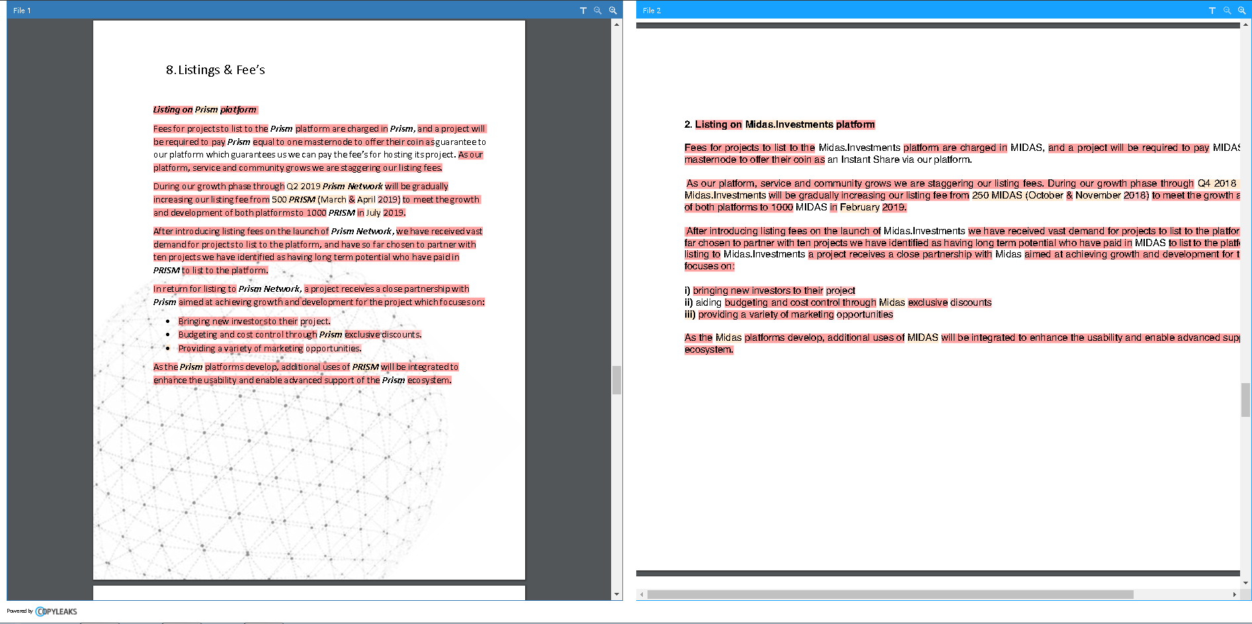Click 'As the Prism platforms develop' text in File 1

click(216, 367)
